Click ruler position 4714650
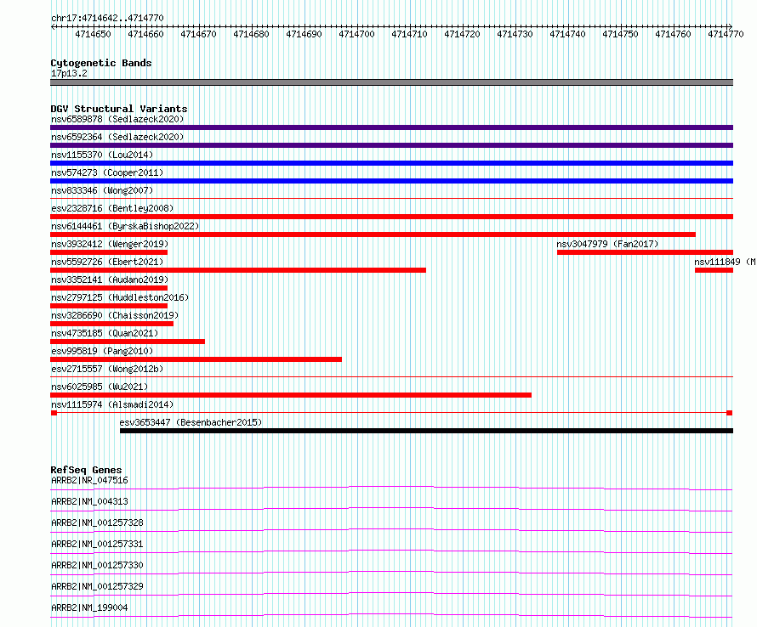Screen dimensions: 757x627 (94, 34)
